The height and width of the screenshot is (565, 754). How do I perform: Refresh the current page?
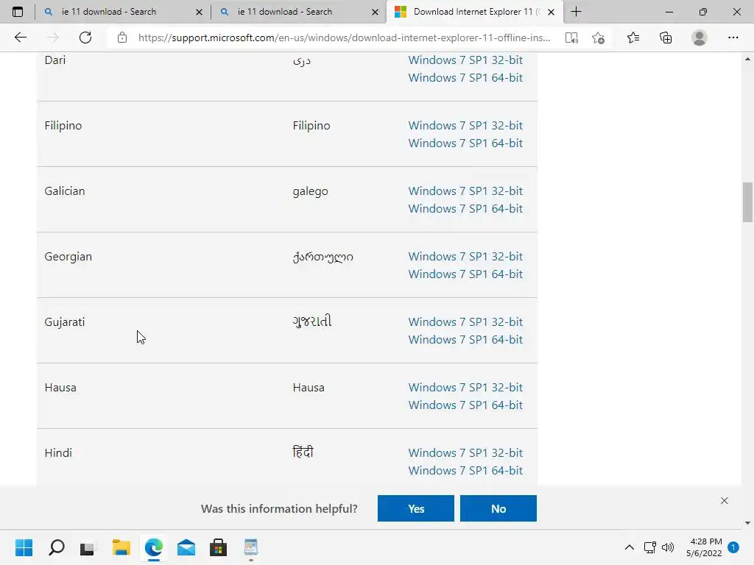click(x=85, y=38)
